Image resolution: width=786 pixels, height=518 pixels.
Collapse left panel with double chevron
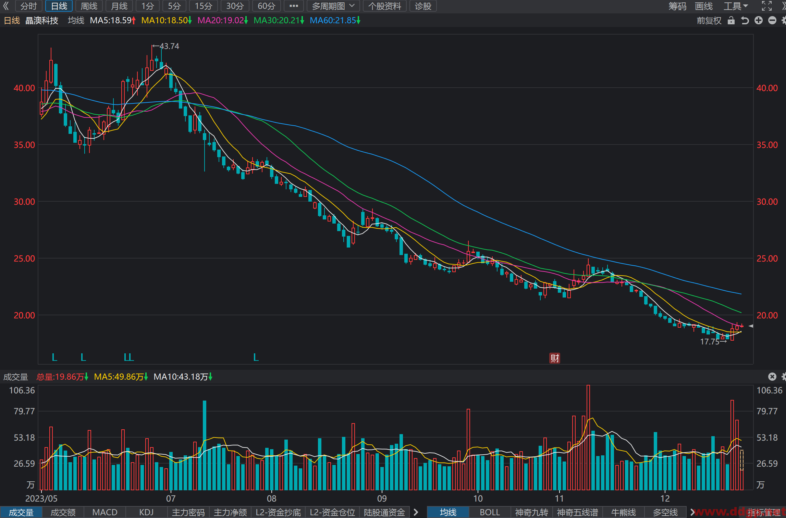click(x=6, y=6)
